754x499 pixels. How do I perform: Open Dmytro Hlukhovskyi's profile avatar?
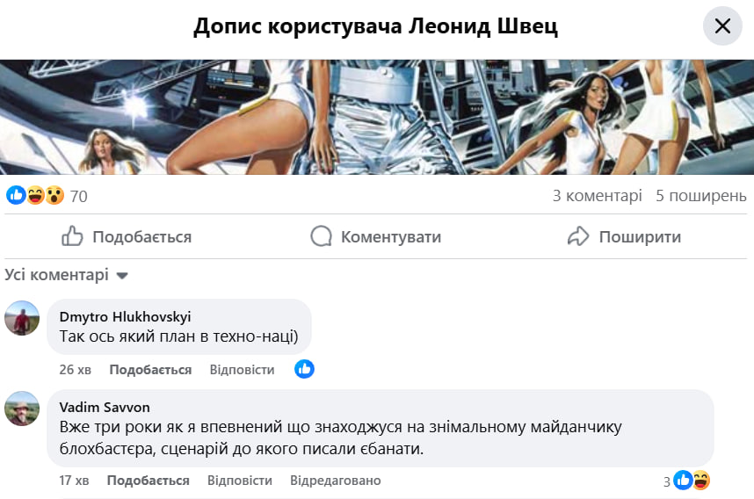click(x=22, y=318)
